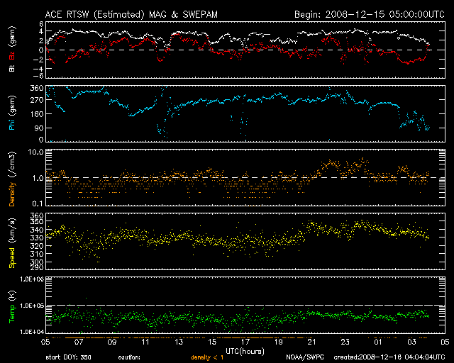Click the orange 'density < 1' caution note
Image resolution: width=454 pixels, height=363 pixels.
point(207,357)
